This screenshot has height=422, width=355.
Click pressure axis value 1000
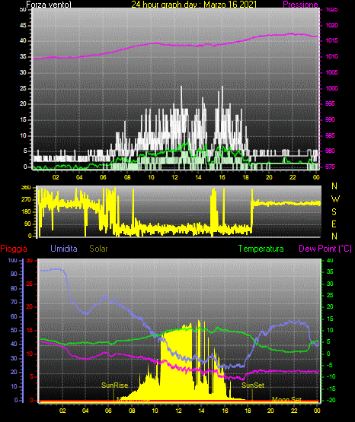[x=331, y=88]
